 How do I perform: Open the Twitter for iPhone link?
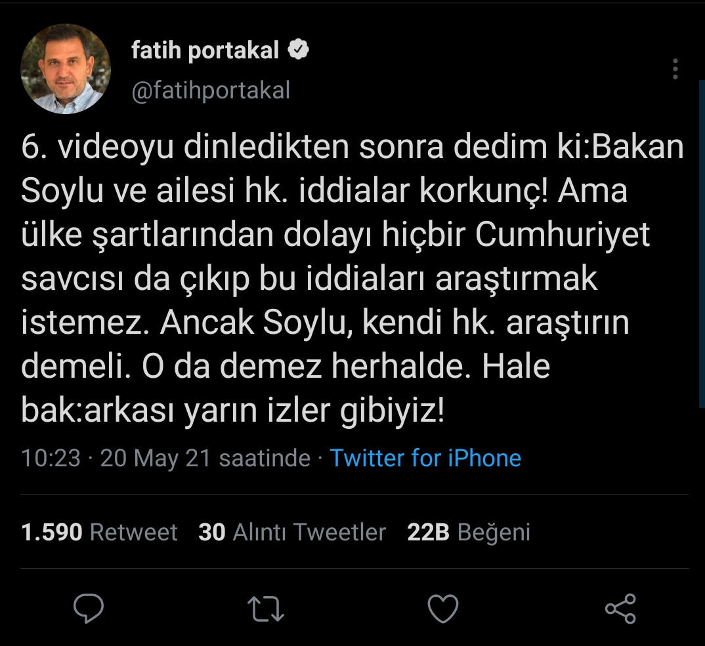pyautogui.click(x=427, y=458)
